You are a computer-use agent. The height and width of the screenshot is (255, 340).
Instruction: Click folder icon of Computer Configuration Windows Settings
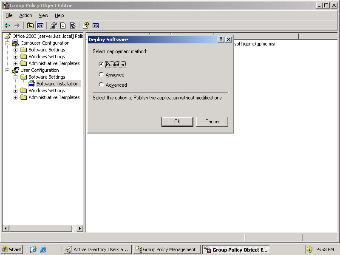(23, 57)
